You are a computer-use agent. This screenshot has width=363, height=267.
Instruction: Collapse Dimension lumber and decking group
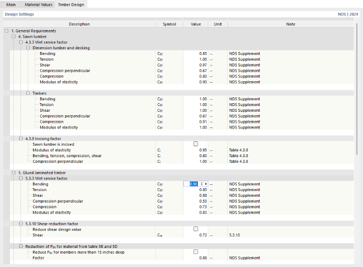point(28,48)
